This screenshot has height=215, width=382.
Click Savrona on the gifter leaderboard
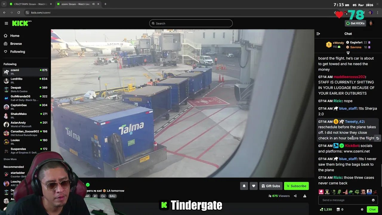pyautogui.click(x=356, y=47)
